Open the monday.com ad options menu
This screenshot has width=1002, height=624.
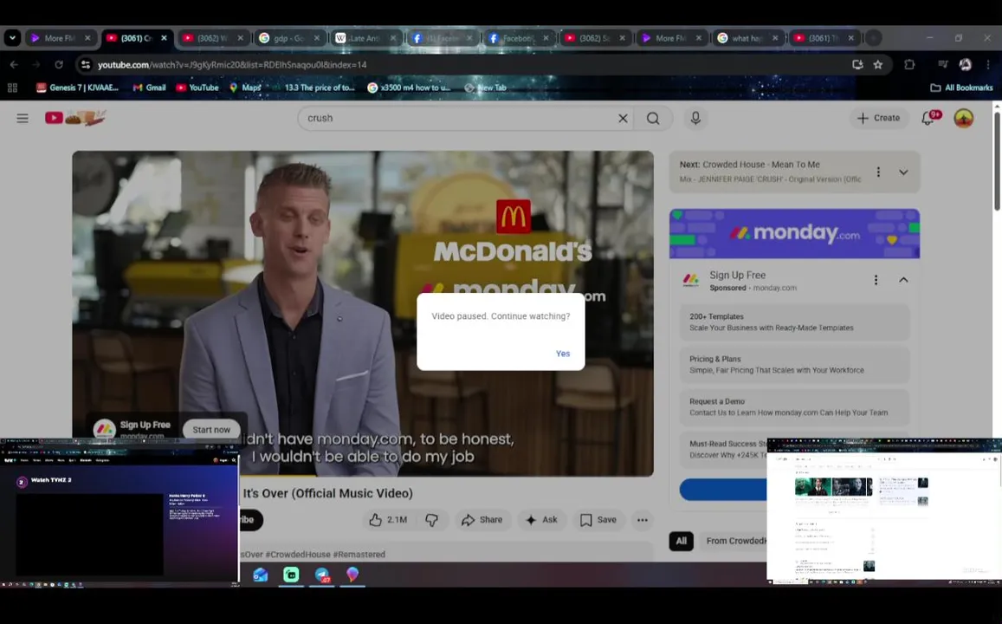point(876,280)
